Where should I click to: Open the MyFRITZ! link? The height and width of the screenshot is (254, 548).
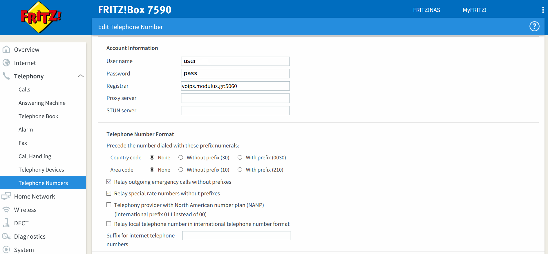475,10
